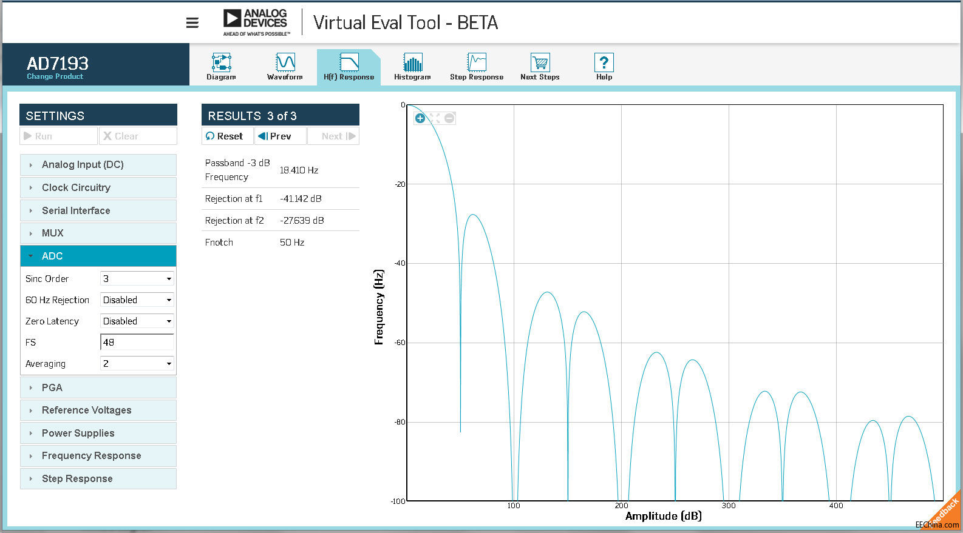The image size is (963, 533).
Task: Click the chart fit-to-view icon
Action: [x=435, y=118]
